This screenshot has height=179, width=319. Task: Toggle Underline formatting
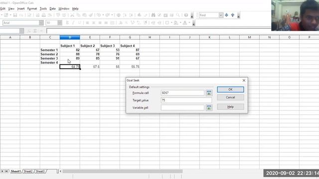[x=79, y=23]
